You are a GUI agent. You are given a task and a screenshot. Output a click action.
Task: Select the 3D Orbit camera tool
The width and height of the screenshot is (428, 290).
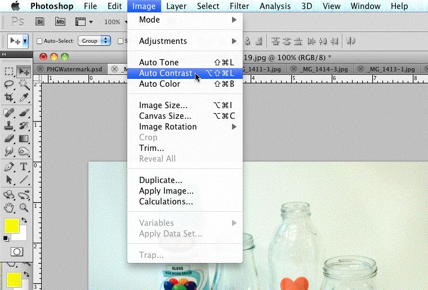[x=24, y=195]
